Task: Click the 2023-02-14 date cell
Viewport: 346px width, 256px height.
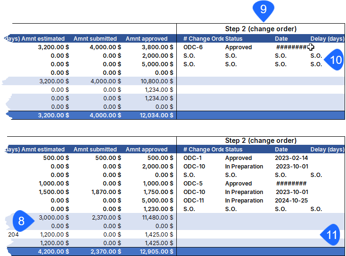Action: [x=291, y=158]
